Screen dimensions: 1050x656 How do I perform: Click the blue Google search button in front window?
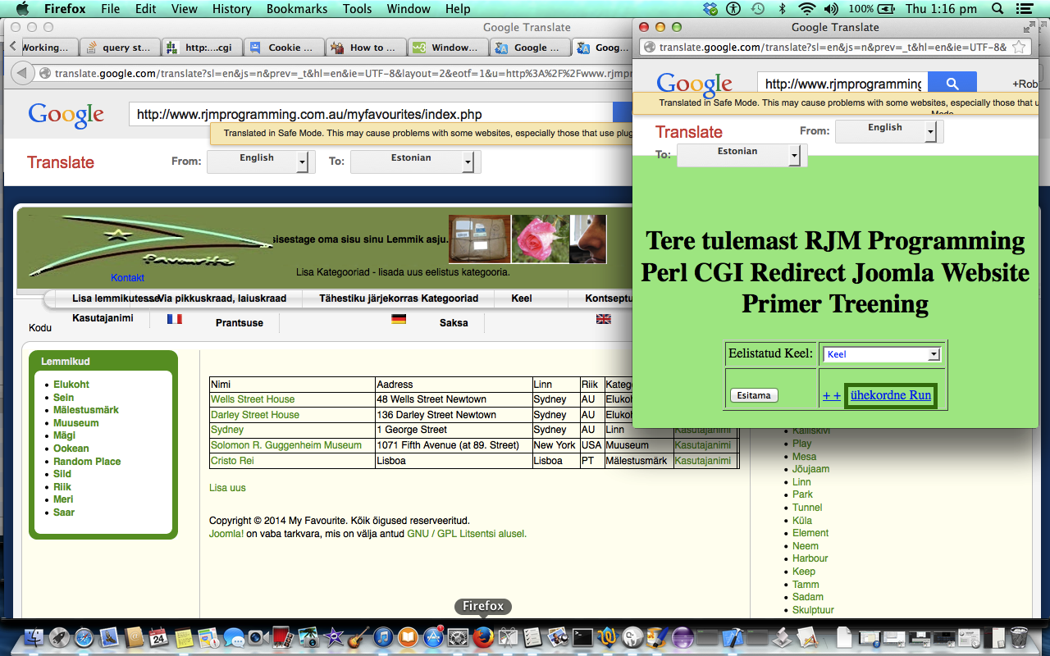(952, 84)
